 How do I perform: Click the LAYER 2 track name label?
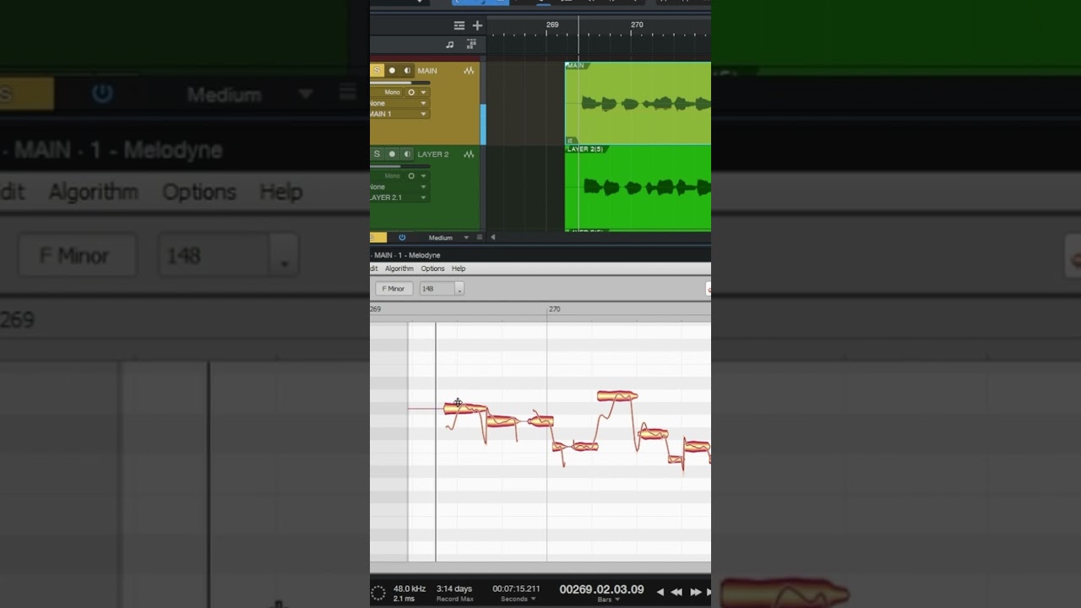(432, 155)
